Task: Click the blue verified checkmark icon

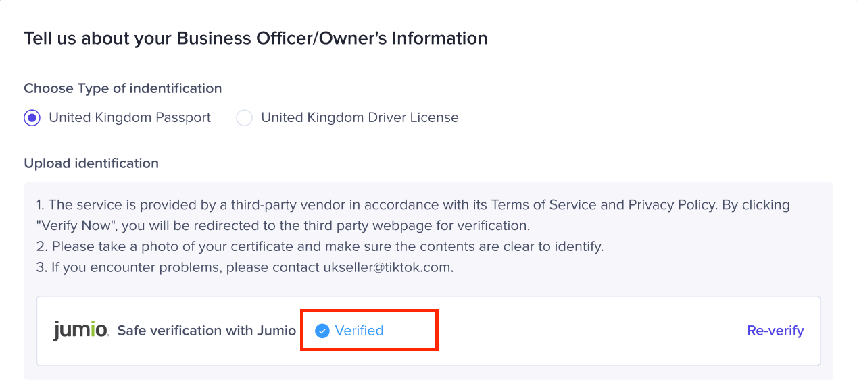Action: (x=322, y=331)
